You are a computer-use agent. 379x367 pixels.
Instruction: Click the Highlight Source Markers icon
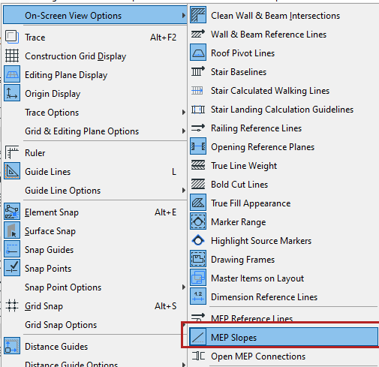coord(198,241)
